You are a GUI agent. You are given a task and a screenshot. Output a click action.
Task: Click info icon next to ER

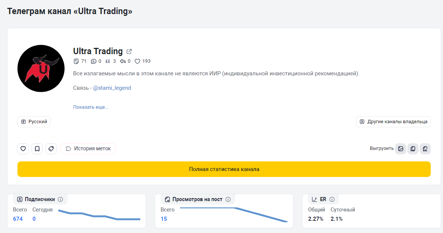pyautogui.click(x=332, y=199)
